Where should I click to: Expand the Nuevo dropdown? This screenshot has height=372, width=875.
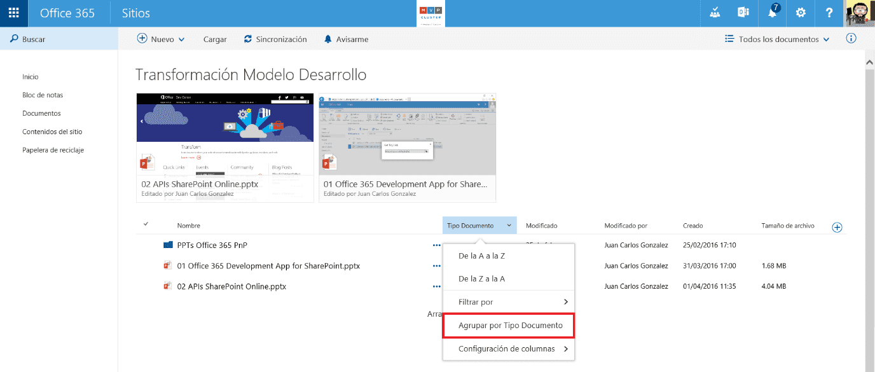point(182,39)
